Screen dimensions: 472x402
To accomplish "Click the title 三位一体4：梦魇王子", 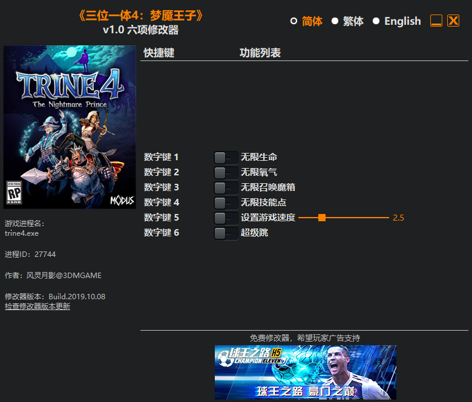I will point(140,16).
